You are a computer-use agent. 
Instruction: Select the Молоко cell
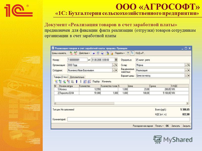click(x=69, y=89)
